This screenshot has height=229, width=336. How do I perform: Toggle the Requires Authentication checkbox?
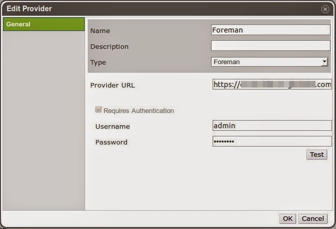pyautogui.click(x=98, y=110)
